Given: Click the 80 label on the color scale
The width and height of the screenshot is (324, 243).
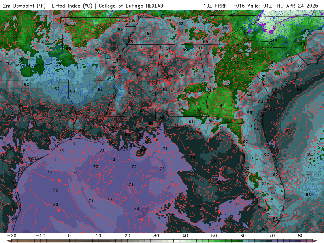Looking at the screenshot, I should [301, 236].
